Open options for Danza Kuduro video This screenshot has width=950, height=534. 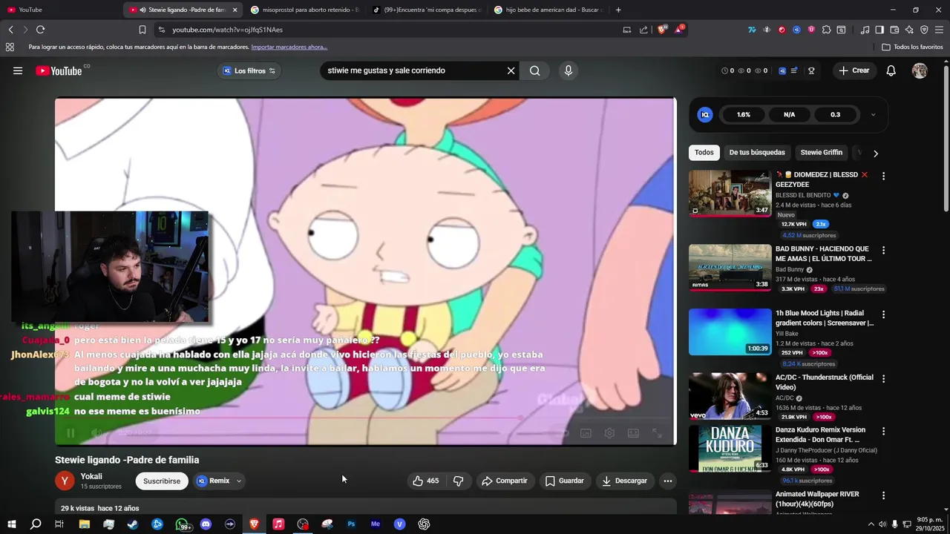883,431
